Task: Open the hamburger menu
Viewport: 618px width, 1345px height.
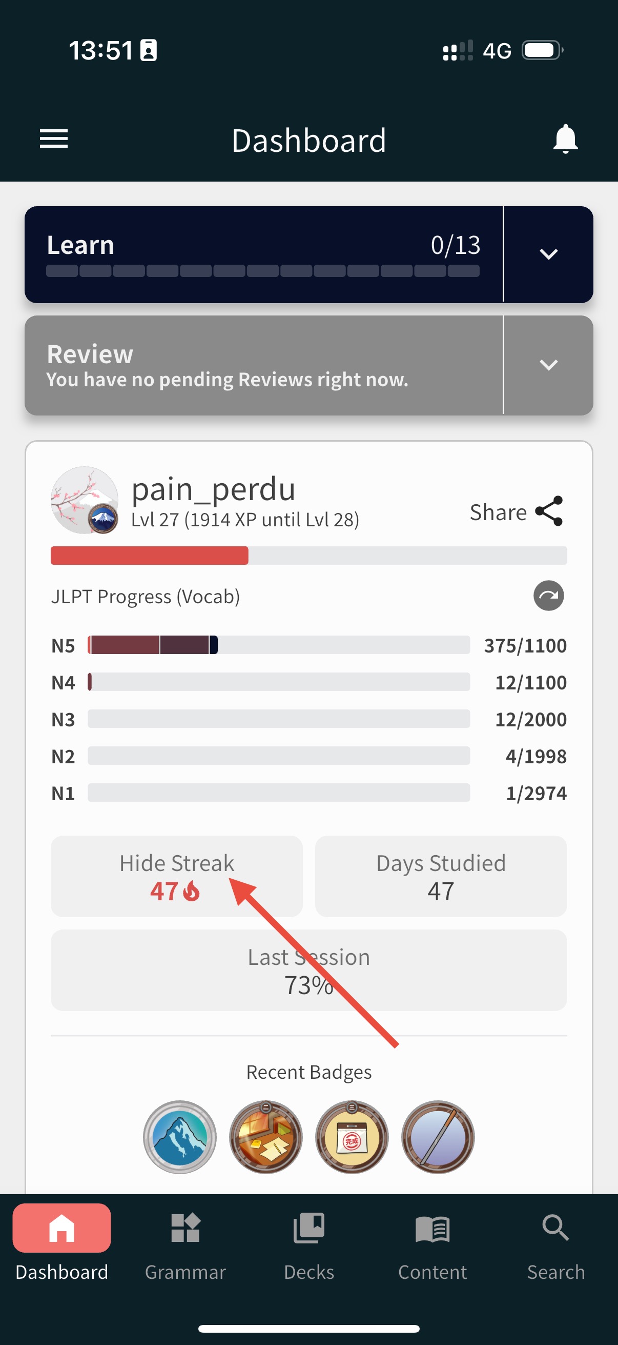Action: (x=54, y=139)
